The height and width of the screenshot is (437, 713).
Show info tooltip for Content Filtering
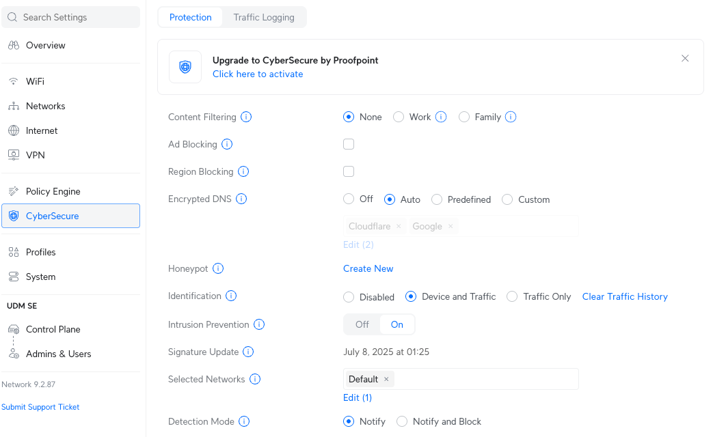(246, 117)
